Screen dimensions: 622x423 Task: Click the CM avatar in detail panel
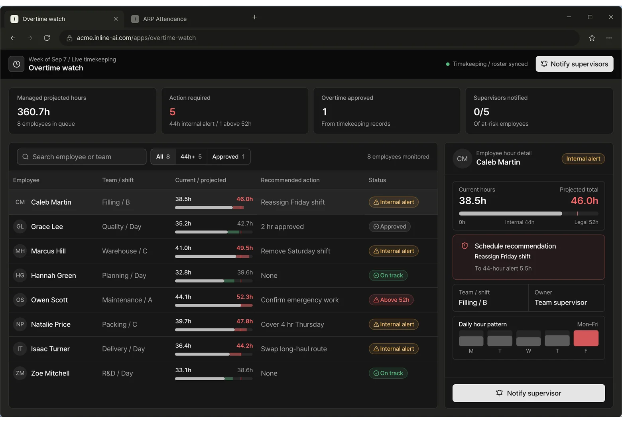pos(462,159)
